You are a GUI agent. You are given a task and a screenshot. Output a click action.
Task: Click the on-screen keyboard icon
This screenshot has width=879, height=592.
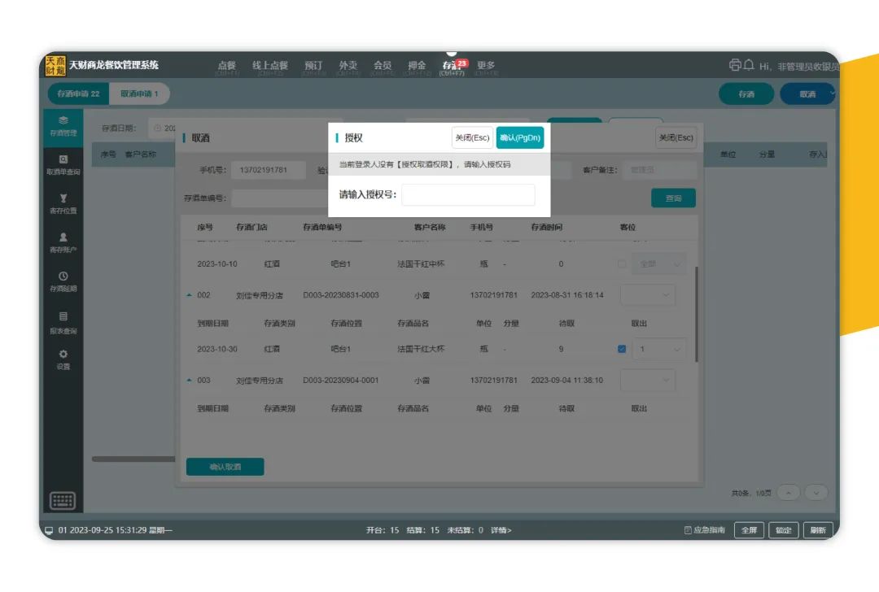tap(63, 500)
